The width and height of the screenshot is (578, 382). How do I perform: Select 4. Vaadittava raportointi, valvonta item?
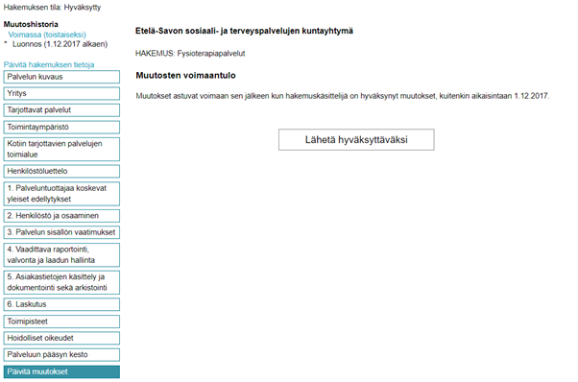point(61,255)
